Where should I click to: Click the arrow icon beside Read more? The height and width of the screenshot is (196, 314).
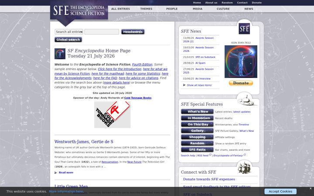[56, 172]
